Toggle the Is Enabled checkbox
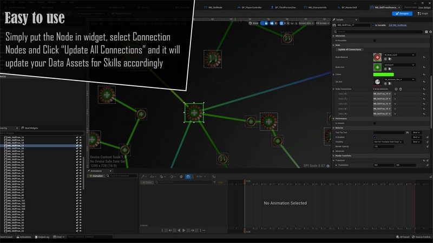Screen dimensions: 433x243 point(375,137)
